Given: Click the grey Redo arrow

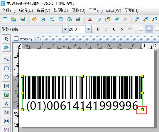Looking at the screenshot, I should pyautogui.click(x=125, y=19).
